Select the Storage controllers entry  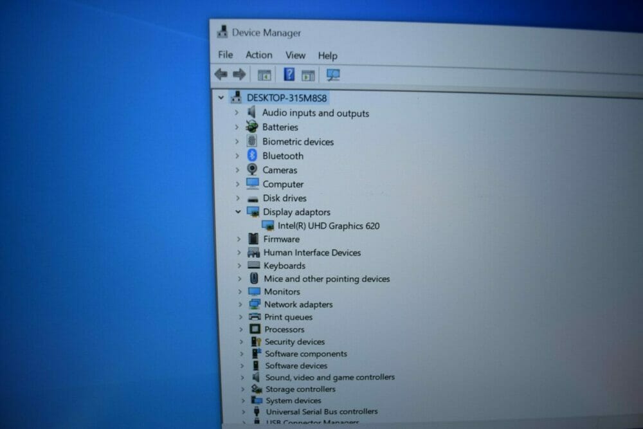click(x=300, y=389)
